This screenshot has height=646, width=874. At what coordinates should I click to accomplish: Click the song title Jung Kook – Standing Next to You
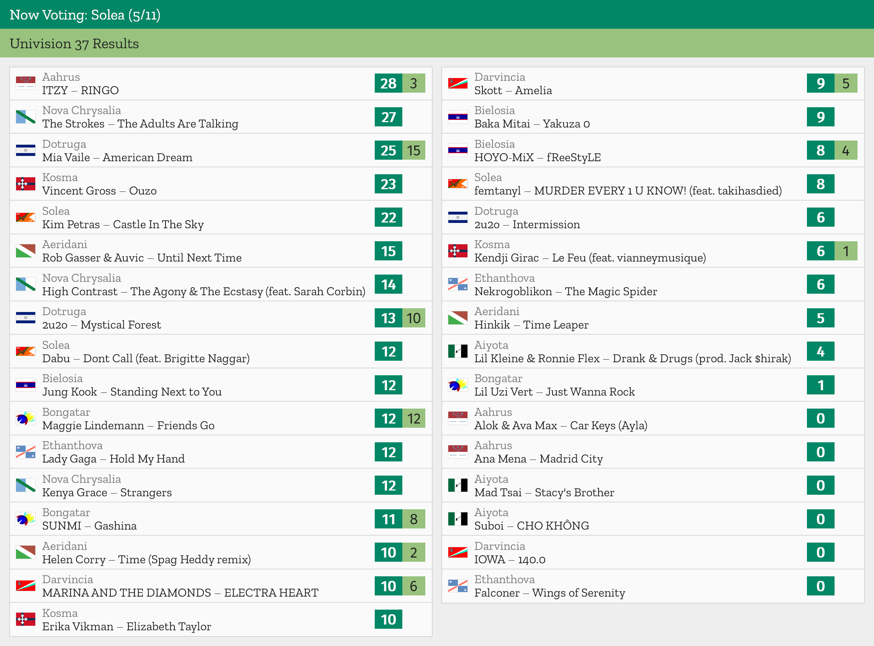(132, 392)
